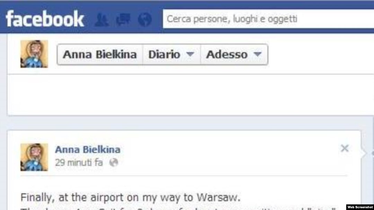
Task: Open the friend requests icon
Action: (x=101, y=19)
